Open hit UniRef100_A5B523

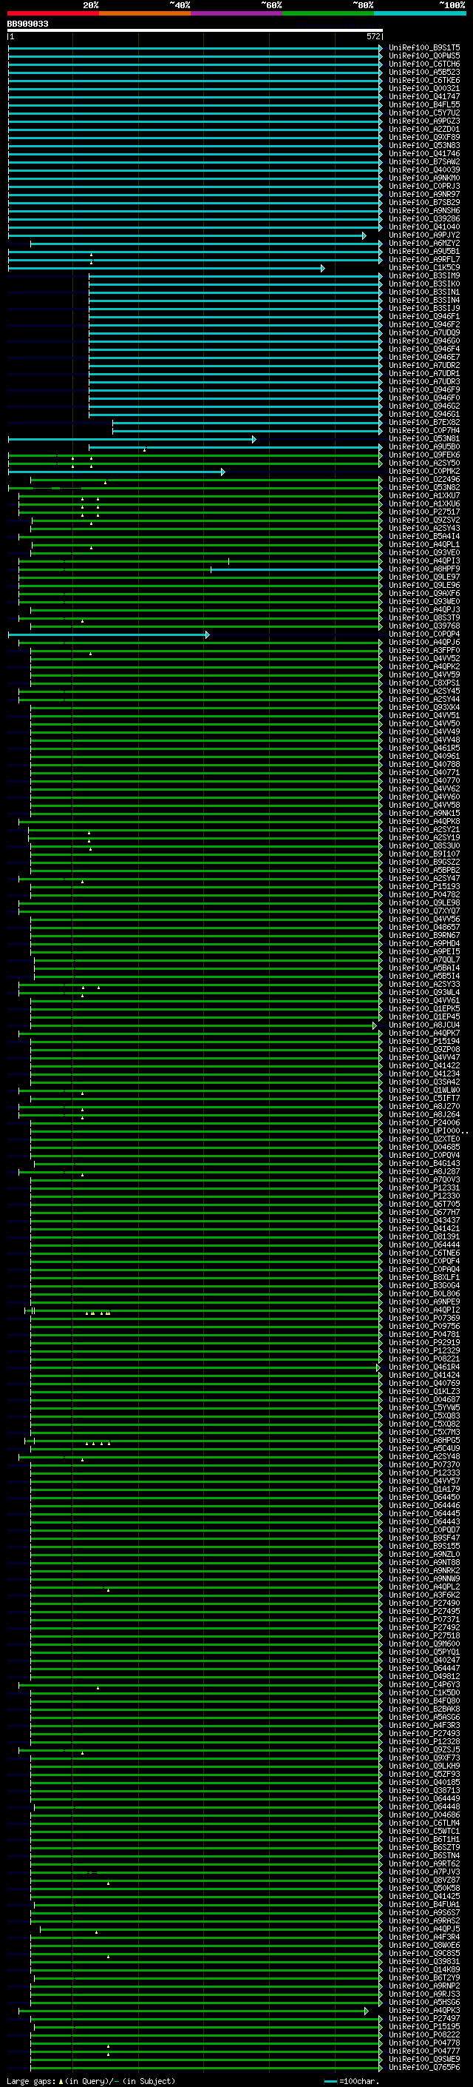click(423, 73)
